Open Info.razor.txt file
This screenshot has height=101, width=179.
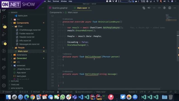(x=25, y=40)
